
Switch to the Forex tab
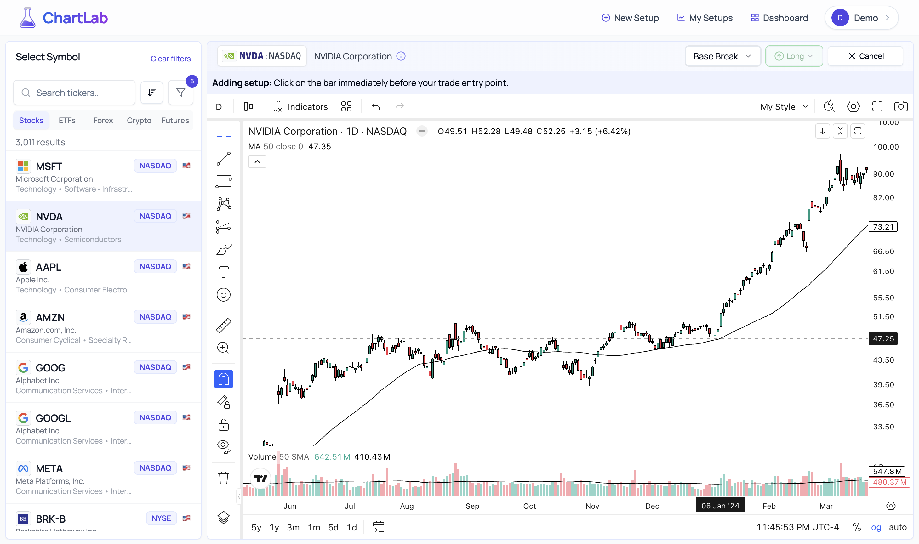[x=103, y=121]
